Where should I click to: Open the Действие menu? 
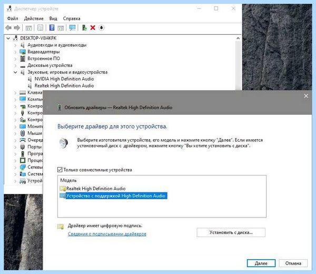tap(34, 18)
